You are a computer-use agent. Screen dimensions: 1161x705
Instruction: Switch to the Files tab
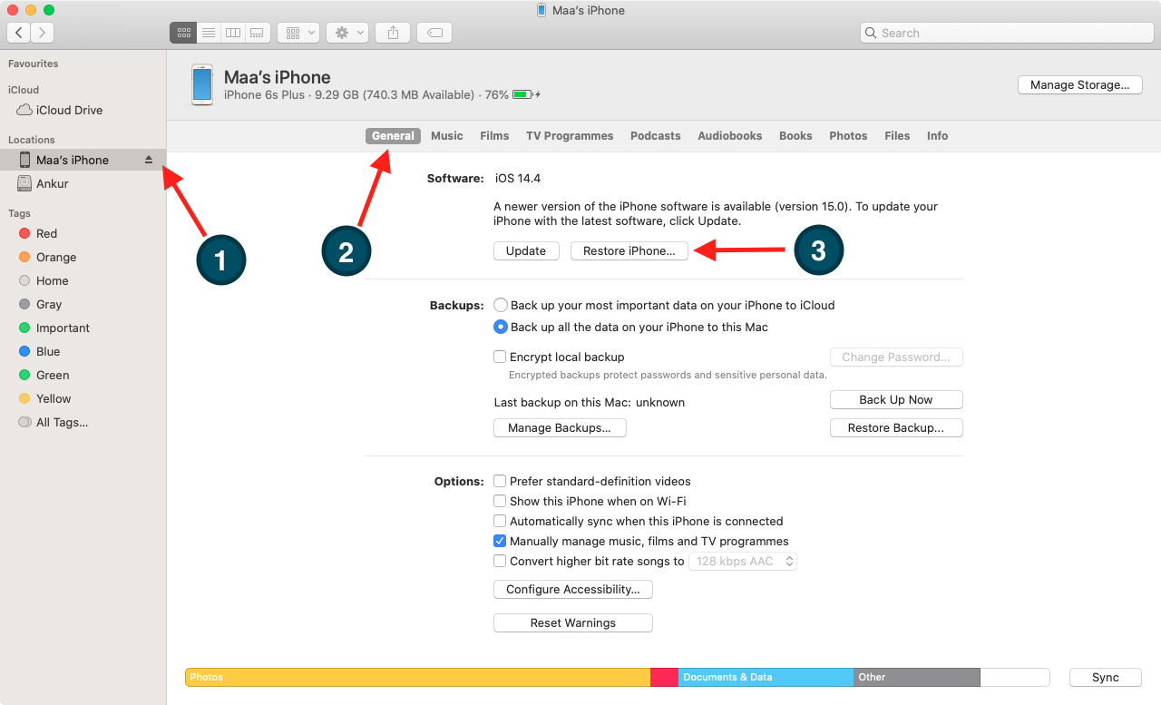[897, 136]
